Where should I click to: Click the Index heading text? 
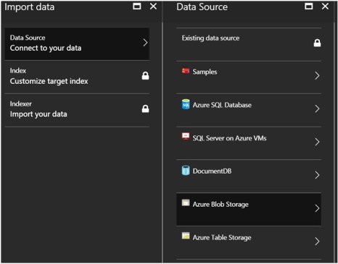tap(18, 71)
